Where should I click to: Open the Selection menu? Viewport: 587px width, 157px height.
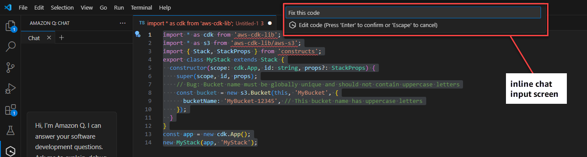pos(62,8)
